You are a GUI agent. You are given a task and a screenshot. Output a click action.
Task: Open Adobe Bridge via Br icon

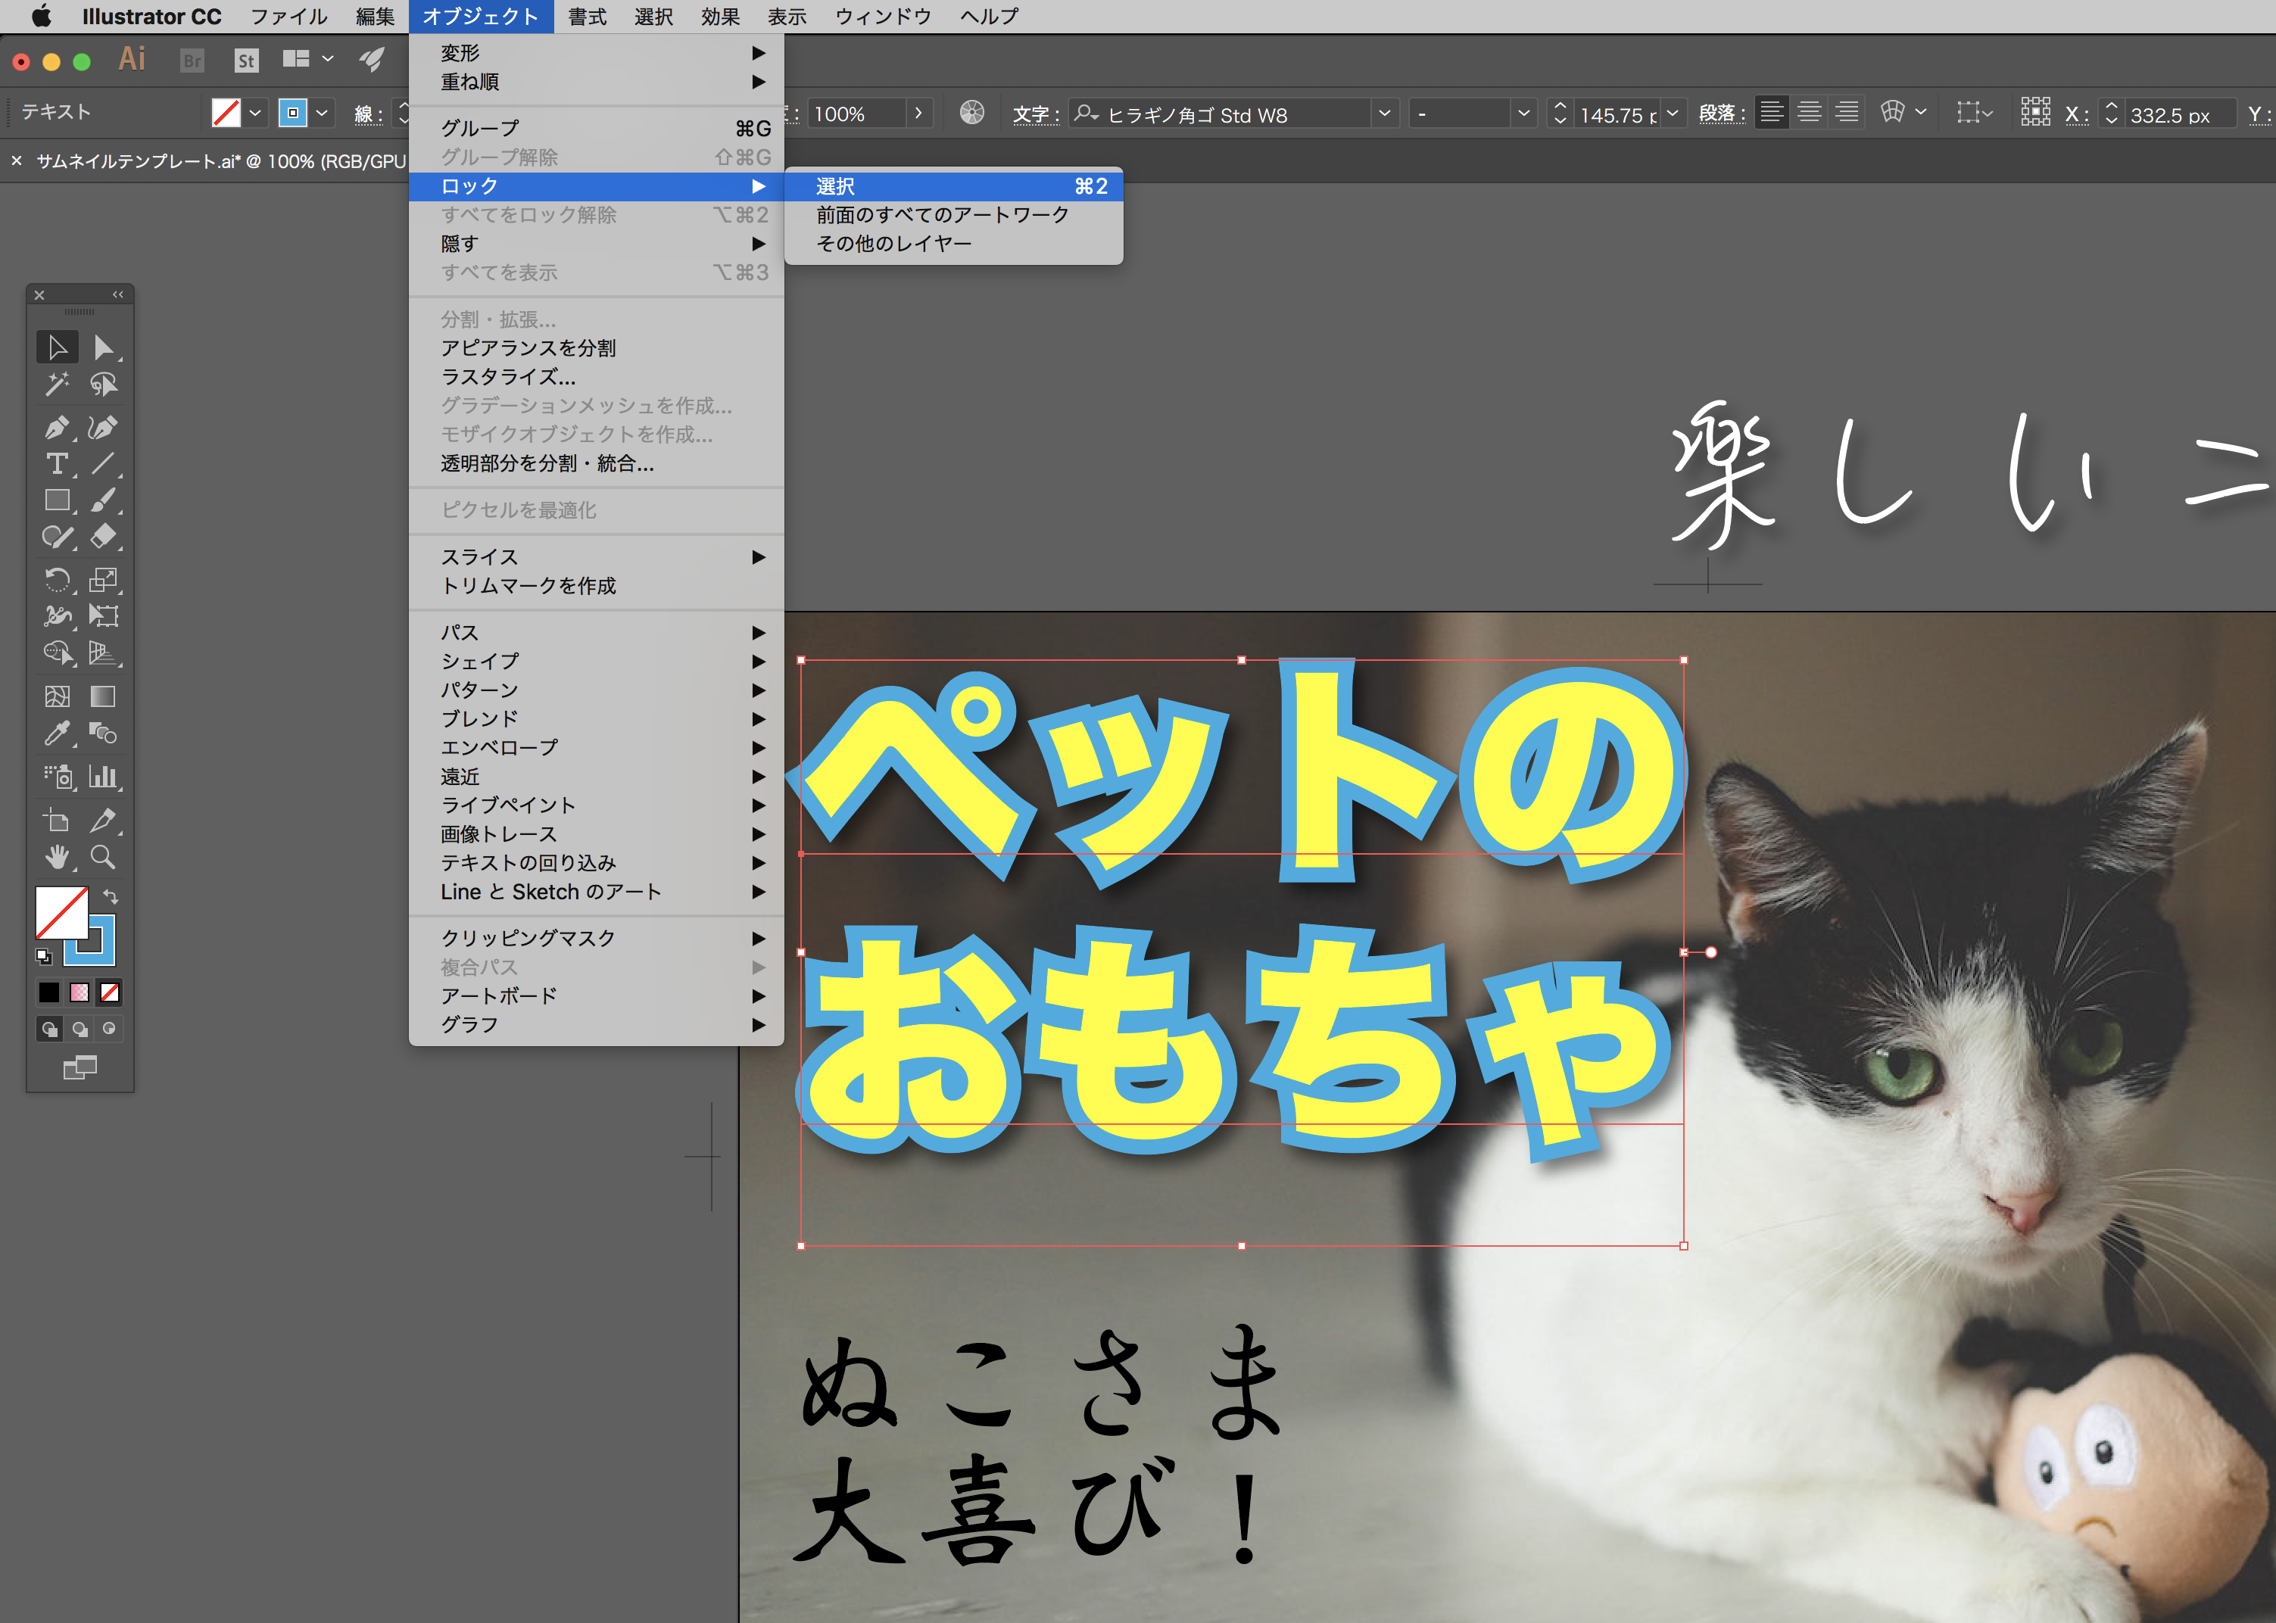192,61
